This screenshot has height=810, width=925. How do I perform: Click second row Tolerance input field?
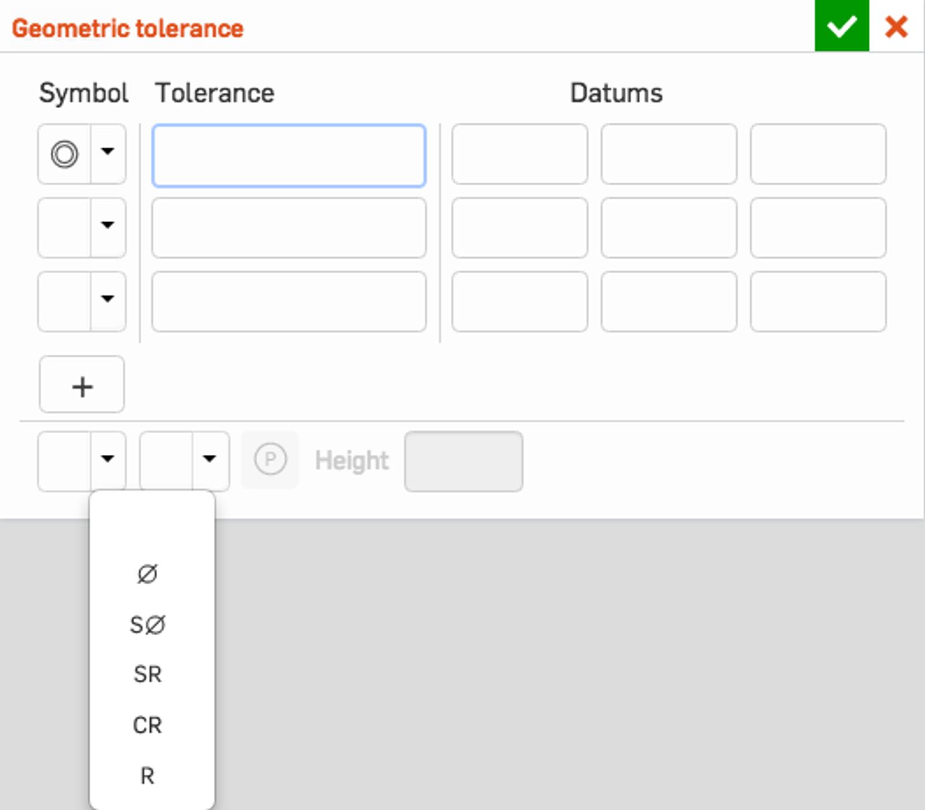pyautogui.click(x=288, y=228)
